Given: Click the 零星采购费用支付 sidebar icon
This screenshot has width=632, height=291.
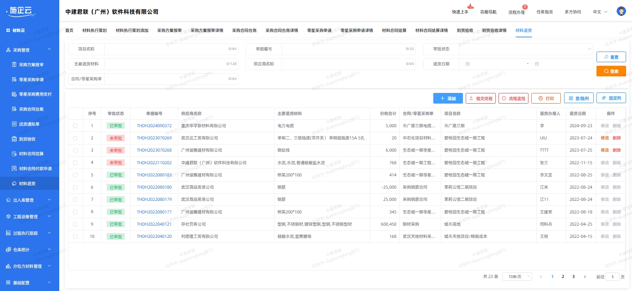Looking at the screenshot, I should (x=14, y=94).
